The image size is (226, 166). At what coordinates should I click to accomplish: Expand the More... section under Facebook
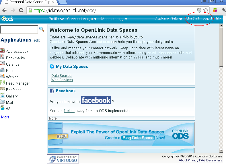tap(54, 118)
